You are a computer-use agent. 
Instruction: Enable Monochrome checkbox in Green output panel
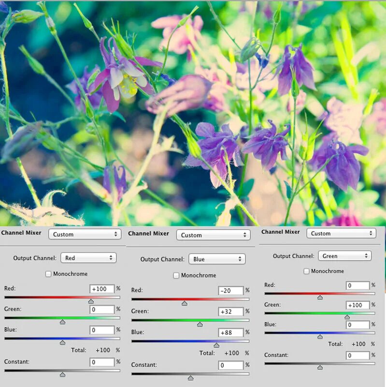coord(306,271)
